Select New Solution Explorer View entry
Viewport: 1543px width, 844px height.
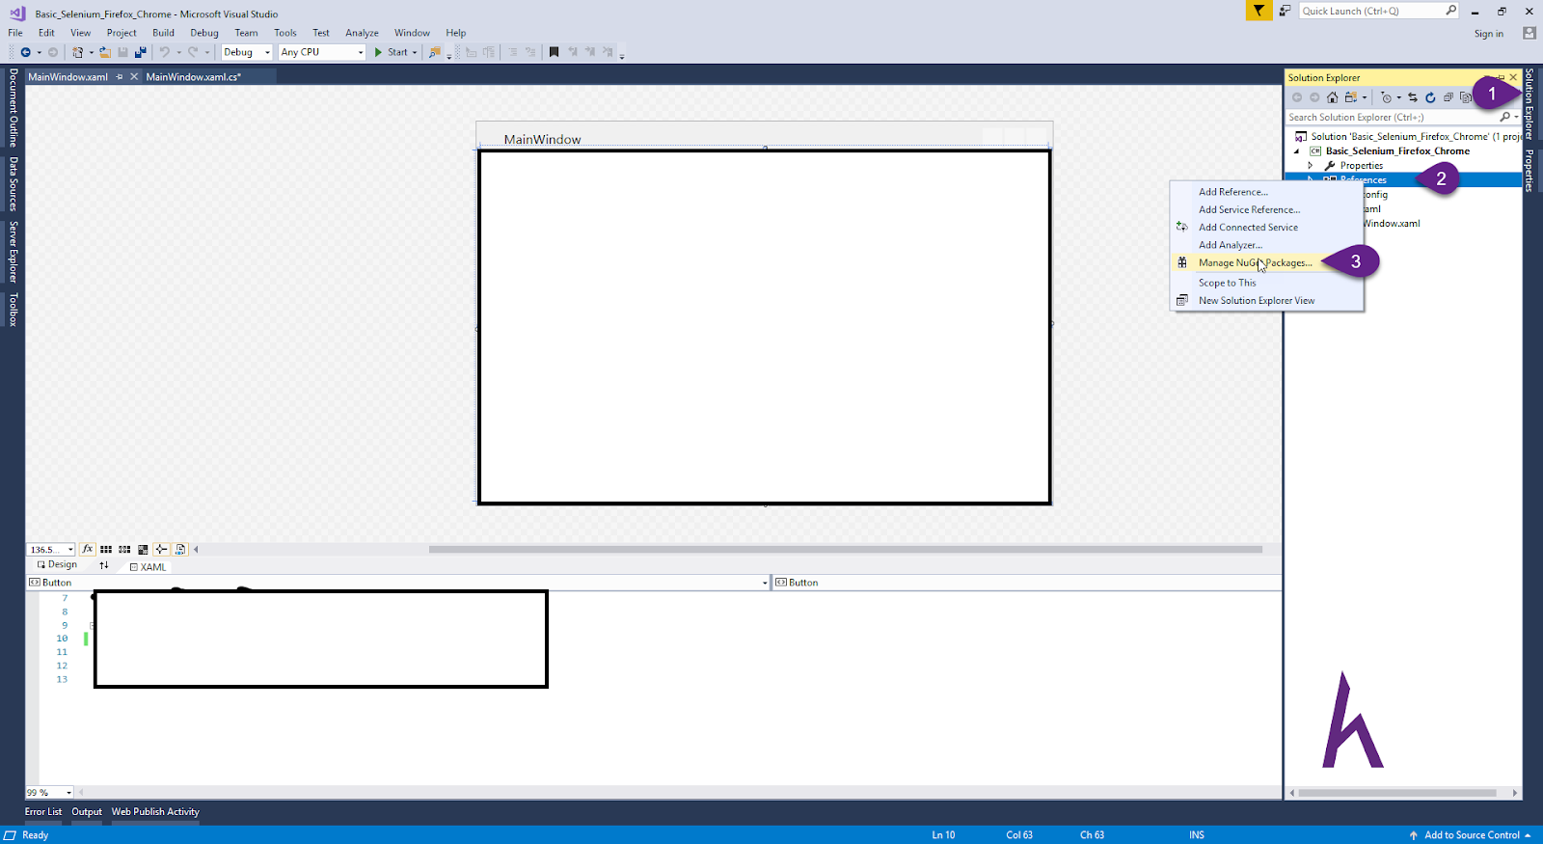(x=1257, y=301)
